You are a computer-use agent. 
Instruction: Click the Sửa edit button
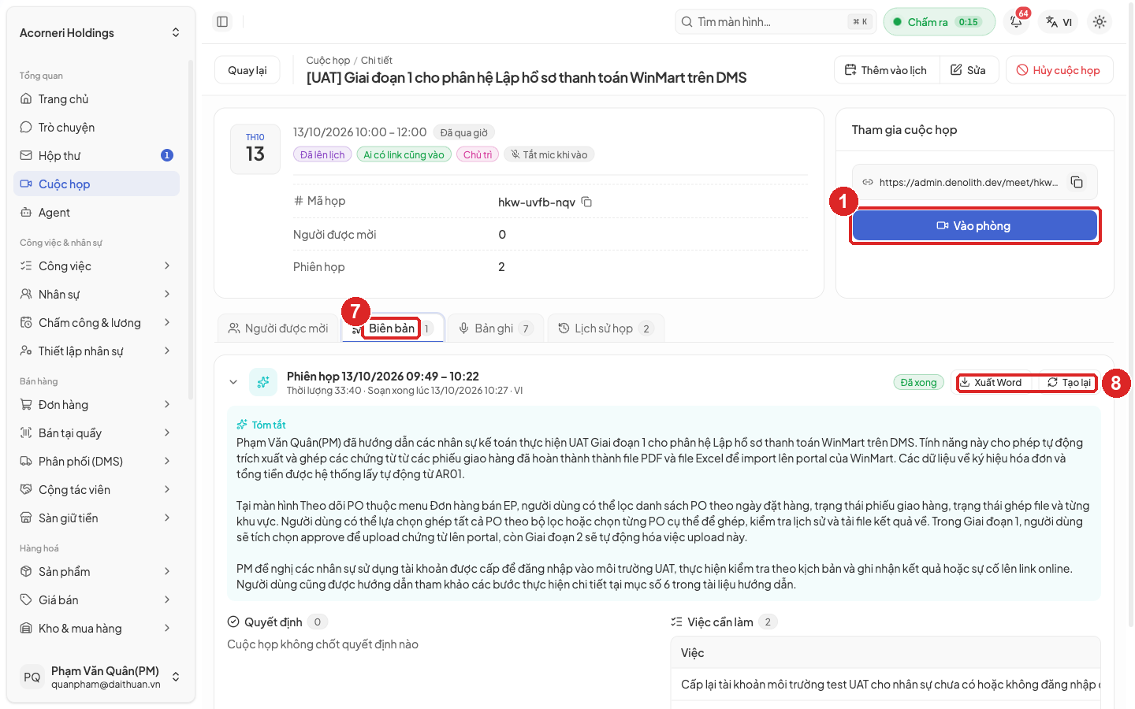click(969, 70)
